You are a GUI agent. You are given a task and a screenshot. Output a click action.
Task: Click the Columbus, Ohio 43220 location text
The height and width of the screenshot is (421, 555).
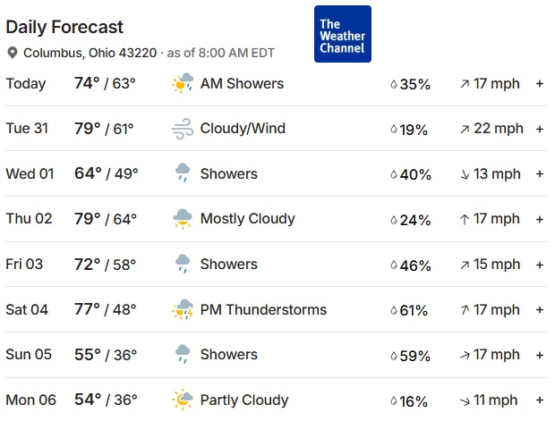[90, 53]
